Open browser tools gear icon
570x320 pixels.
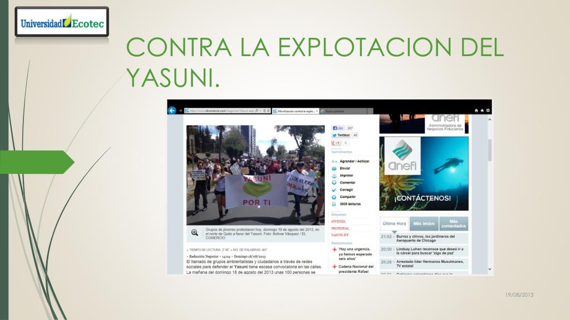coord(488,111)
